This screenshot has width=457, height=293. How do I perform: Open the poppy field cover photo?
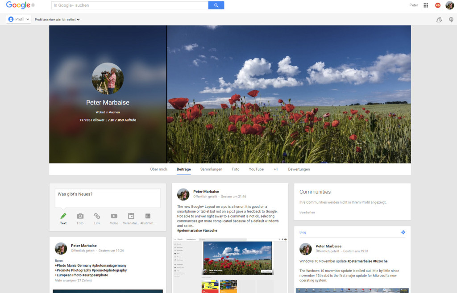289,94
